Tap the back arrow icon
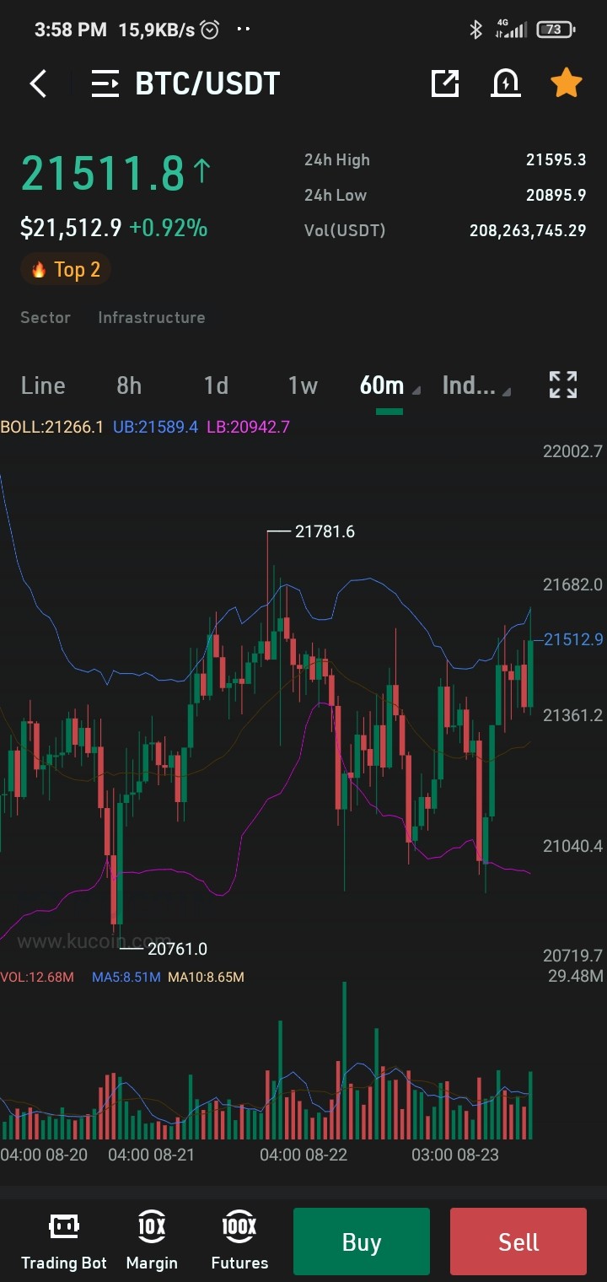Screen dimensions: 607x1282 tap(38, 83)
